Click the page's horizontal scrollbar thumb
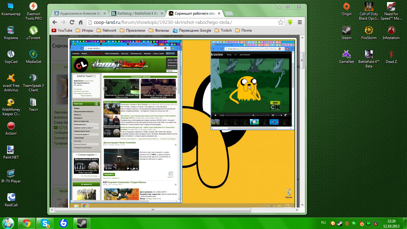 pos(153,210)
